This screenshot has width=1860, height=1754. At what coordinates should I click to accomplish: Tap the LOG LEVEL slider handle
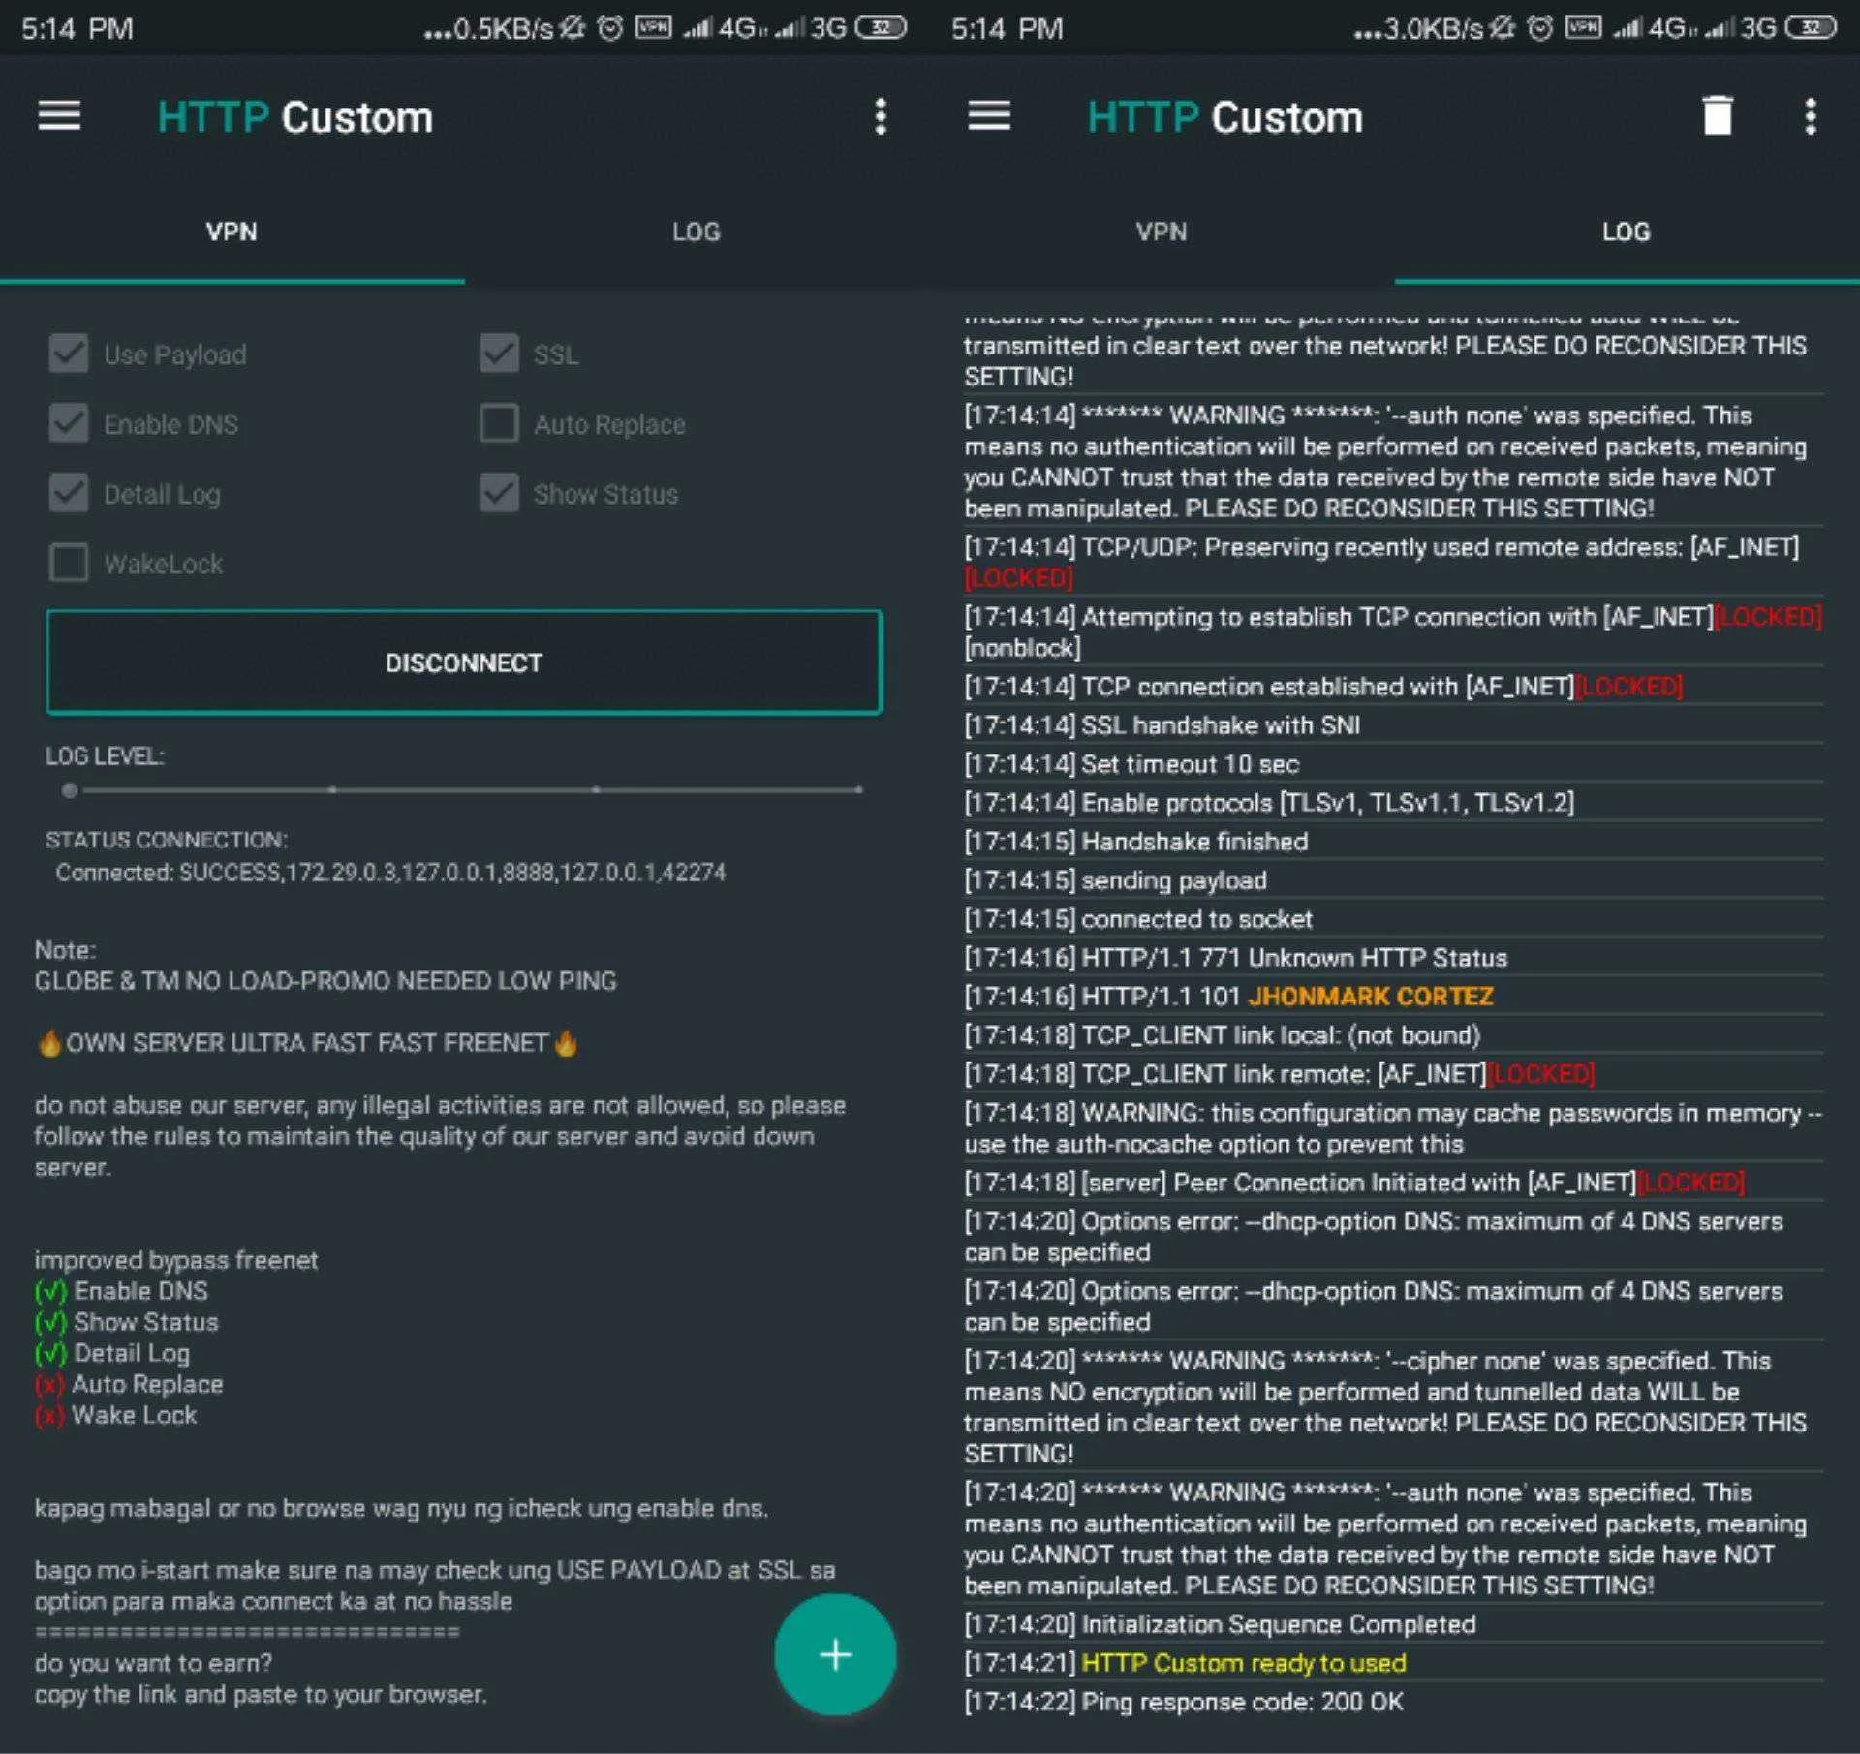click(x=70, y=790)
